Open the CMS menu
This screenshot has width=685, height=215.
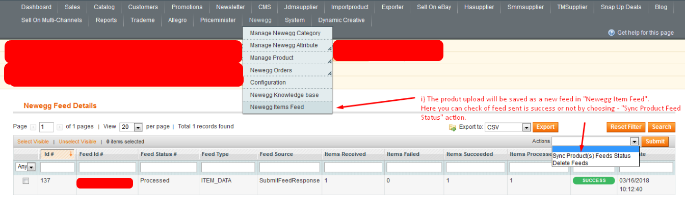pos(265,7)
